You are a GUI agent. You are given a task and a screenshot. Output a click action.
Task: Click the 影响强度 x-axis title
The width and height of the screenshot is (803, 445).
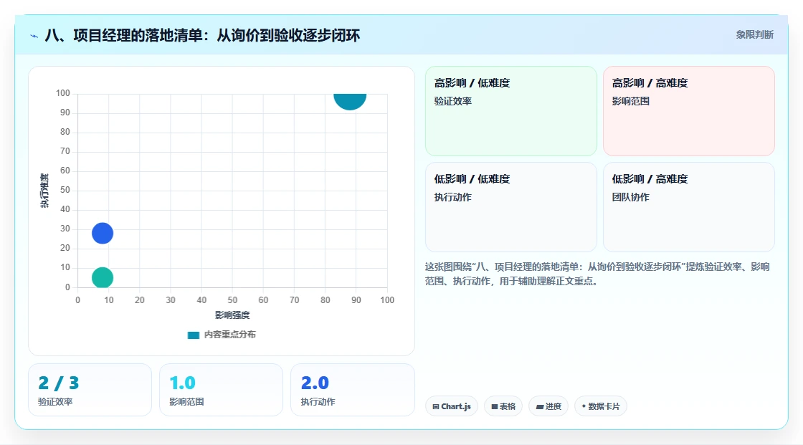[232, 315]
